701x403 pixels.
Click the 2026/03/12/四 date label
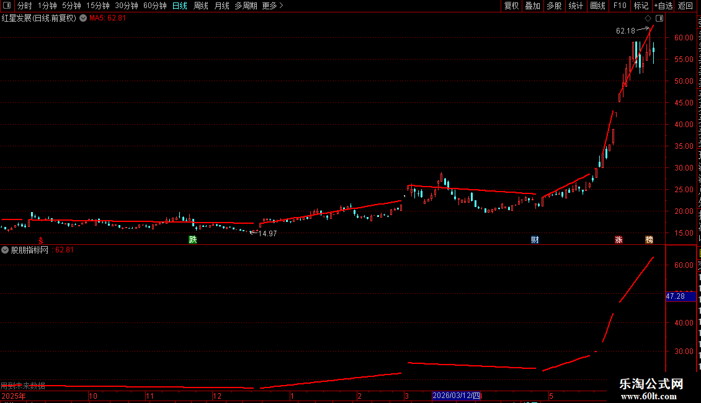(457, 396)
